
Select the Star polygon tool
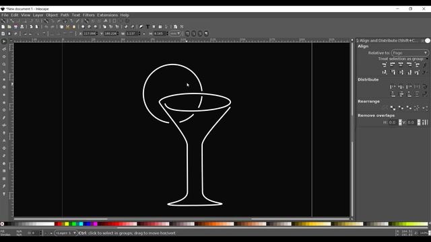tap(4, 102)
